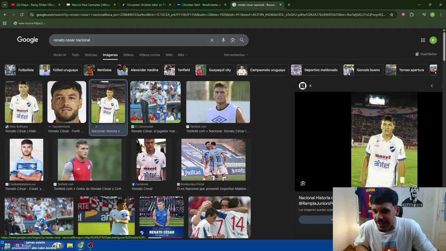Open the Web results tab

click(169, 55)
